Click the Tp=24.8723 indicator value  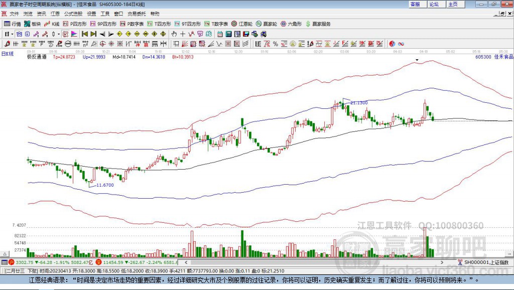[x=64, y=57]
